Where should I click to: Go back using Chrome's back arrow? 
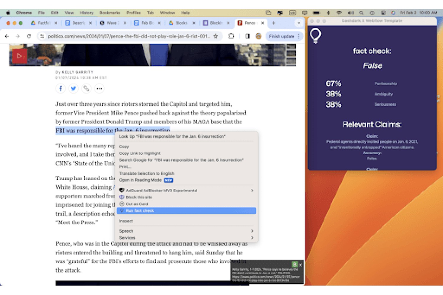click(x=7, y=36)
